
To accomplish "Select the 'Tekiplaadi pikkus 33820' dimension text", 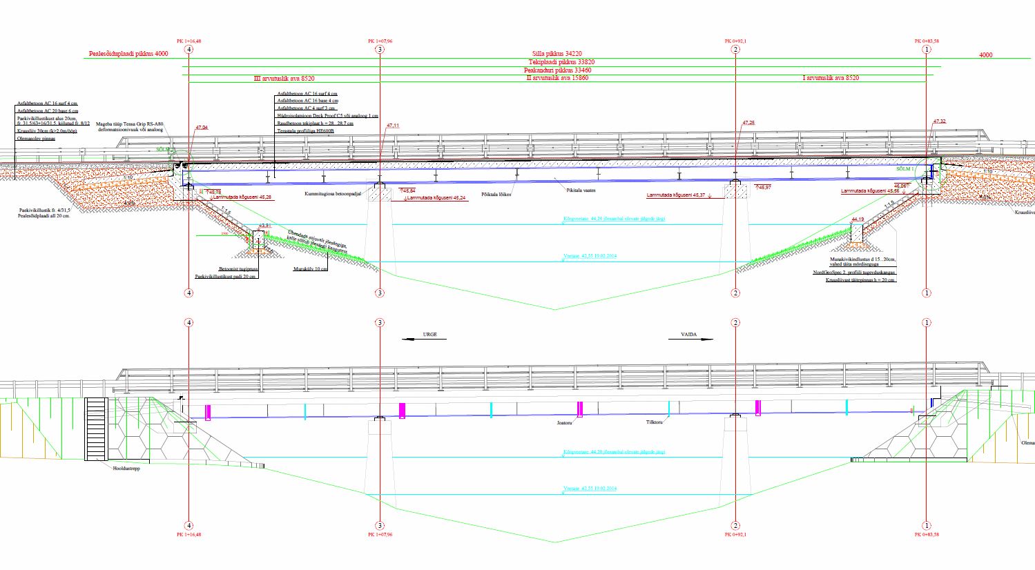I will point(561,62).
